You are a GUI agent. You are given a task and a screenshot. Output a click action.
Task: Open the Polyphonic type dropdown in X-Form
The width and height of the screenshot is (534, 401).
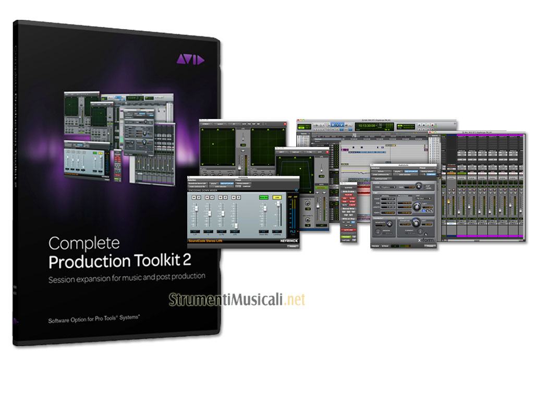tap(387, 187)
